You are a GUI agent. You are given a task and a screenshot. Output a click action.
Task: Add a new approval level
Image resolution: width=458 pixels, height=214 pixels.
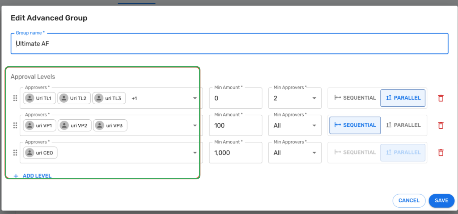33,176
